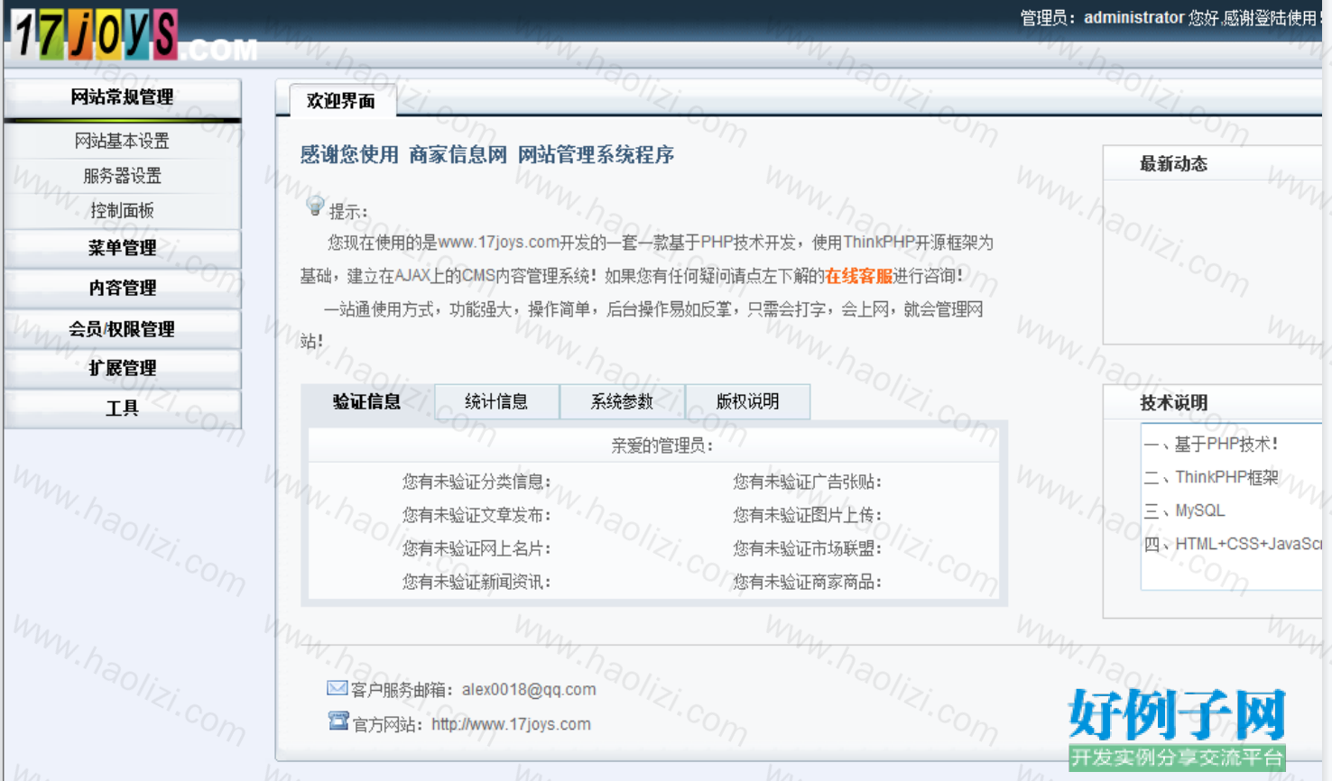Click 一、基于PHP技术 list item
The width and height of the screenshot is (1332, 781).
(x=1211, y=444)
